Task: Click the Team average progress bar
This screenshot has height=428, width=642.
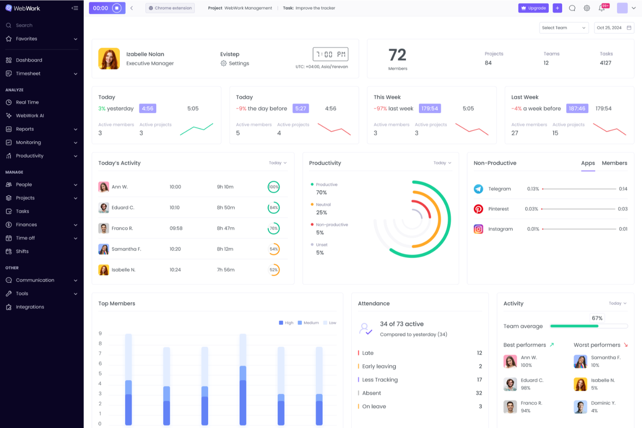Action: (x=589, y=326)
